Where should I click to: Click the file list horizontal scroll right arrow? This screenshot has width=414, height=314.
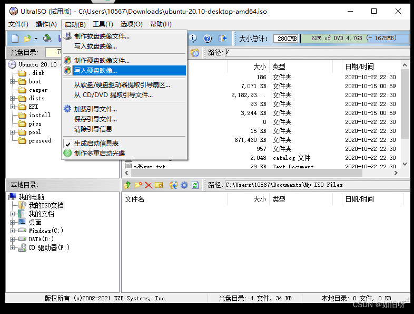click(396, 173)
